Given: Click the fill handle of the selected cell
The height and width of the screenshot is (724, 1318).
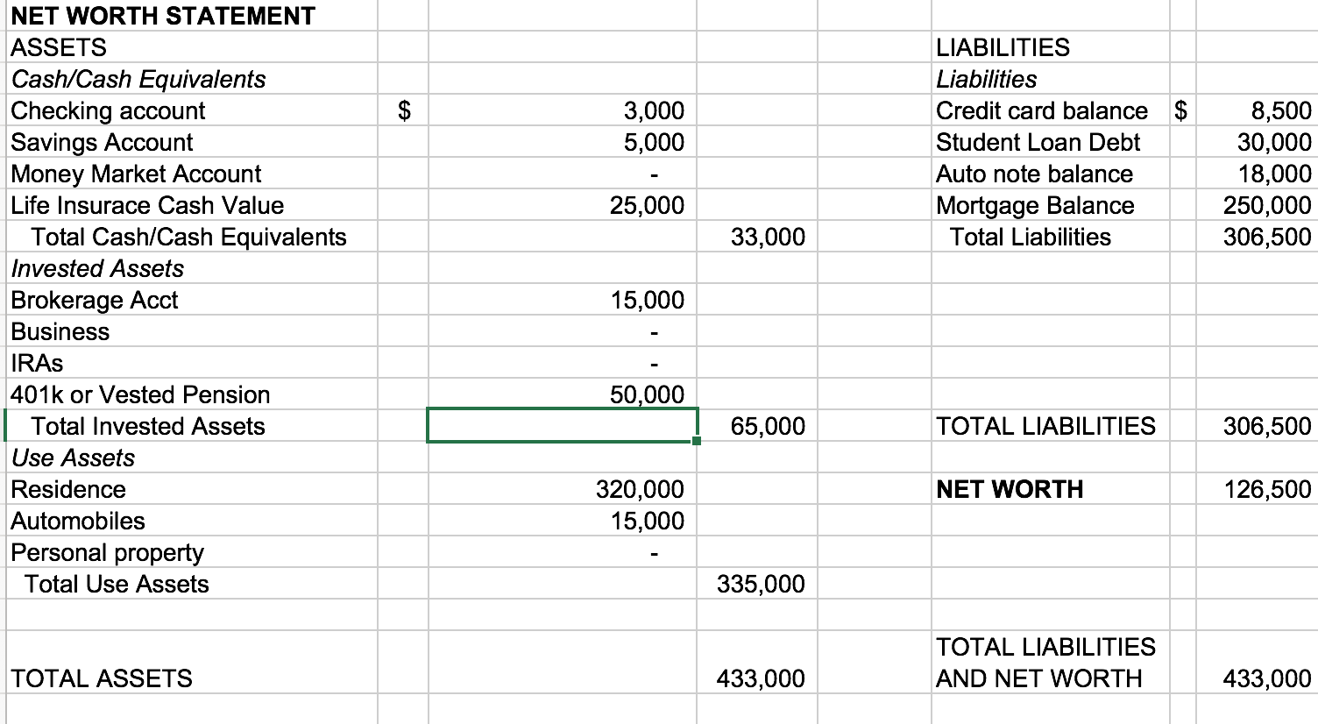Looking at the screenshot, I should (x=694, y=442).
